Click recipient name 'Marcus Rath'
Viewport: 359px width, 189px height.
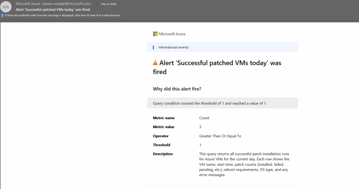(109, 4)
